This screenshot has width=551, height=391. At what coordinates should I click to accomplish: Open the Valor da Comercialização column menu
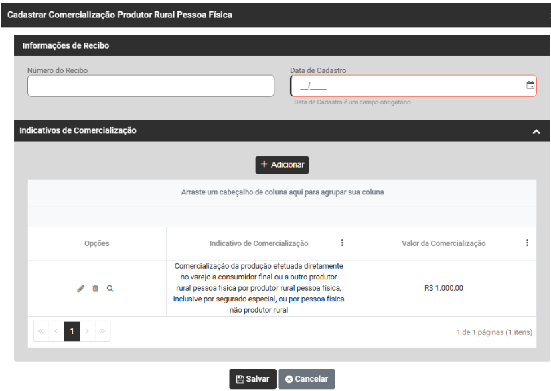(x=527, y=243)
